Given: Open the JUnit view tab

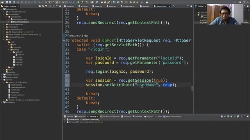Looking at the screenshot, I should point(159,117).
